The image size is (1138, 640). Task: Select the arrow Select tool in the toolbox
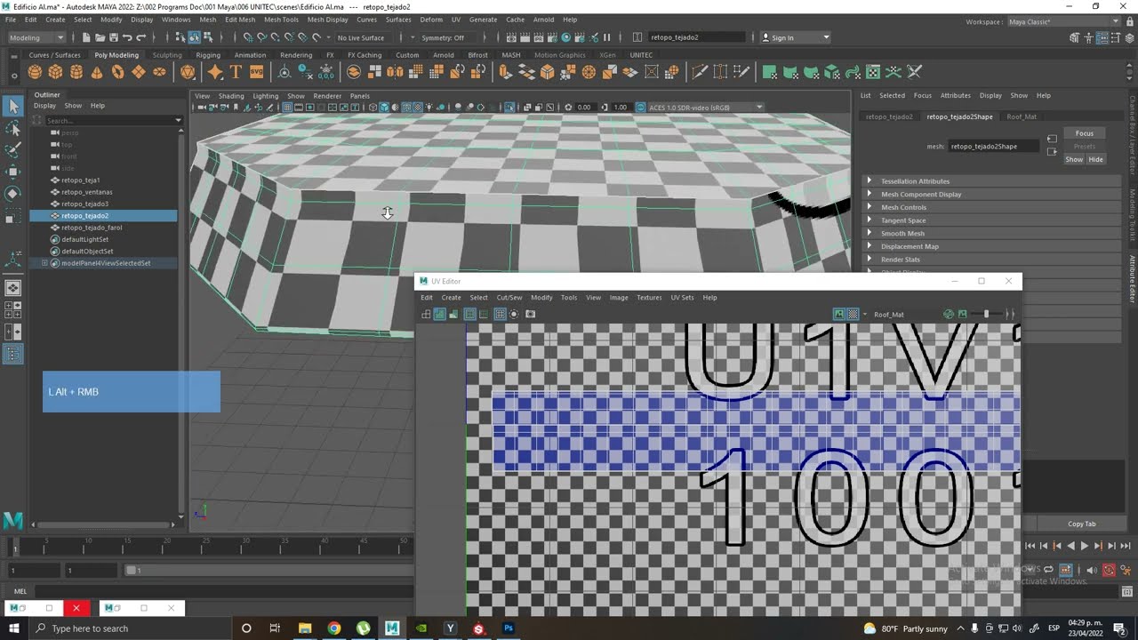coord(12,107)
